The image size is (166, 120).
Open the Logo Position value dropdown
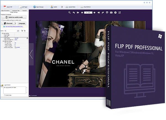tap(27, 38)
